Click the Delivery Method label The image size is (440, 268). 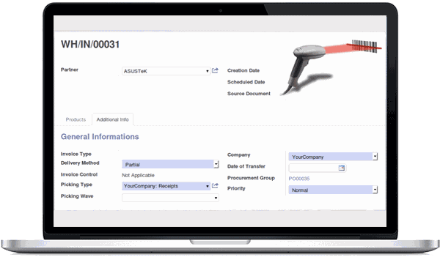point(80,163)
